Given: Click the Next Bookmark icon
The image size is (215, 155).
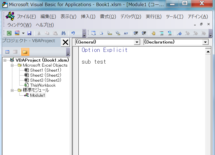Looking at the screenshot, I should (x=187, y=33).
